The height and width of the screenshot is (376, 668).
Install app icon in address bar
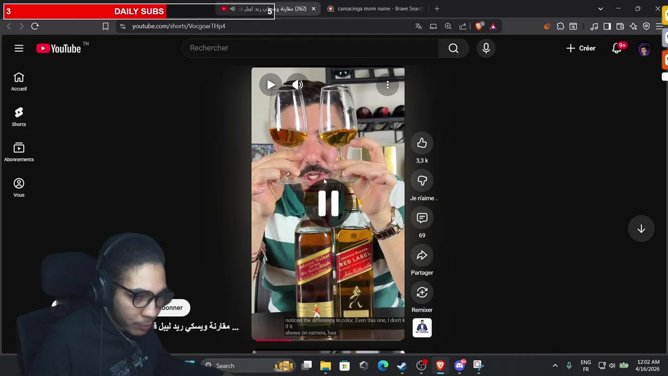coord(433,26)
